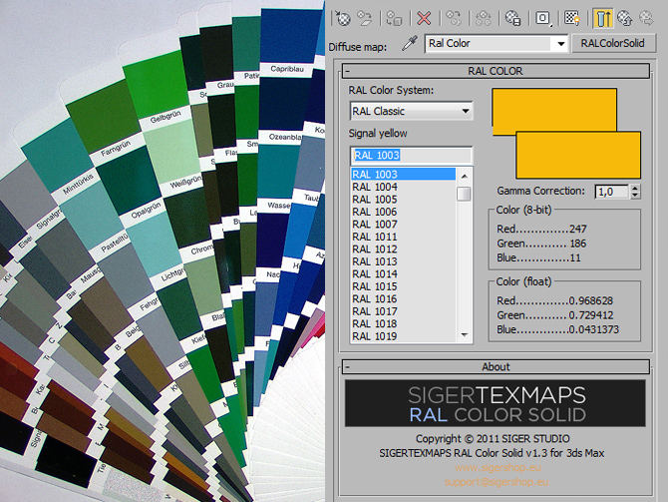This screenshot has height=502, width=668.
Task: Click the Go to Parent icon
Action: [624, 18]
